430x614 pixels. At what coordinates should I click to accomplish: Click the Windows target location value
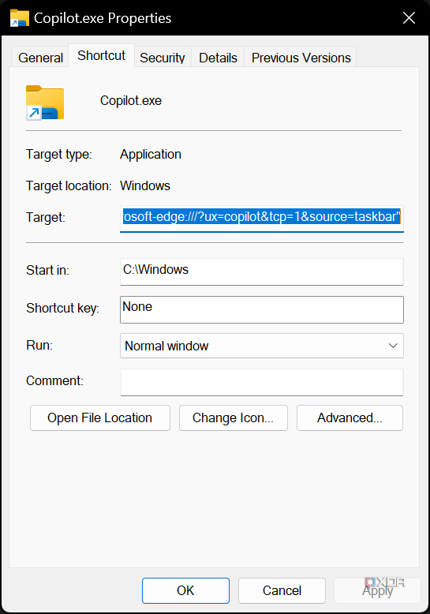tap(145, 185)
